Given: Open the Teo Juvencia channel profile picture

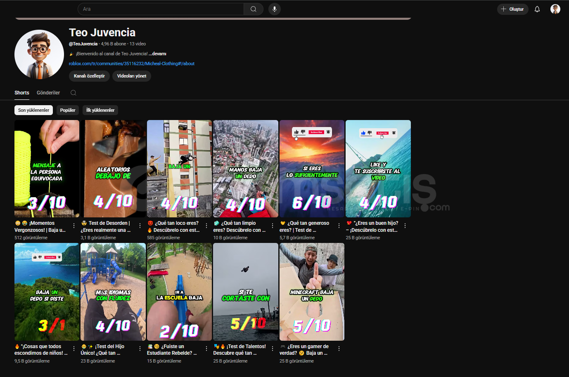Looking at the screenshot, I should click(x=39, y=54).
